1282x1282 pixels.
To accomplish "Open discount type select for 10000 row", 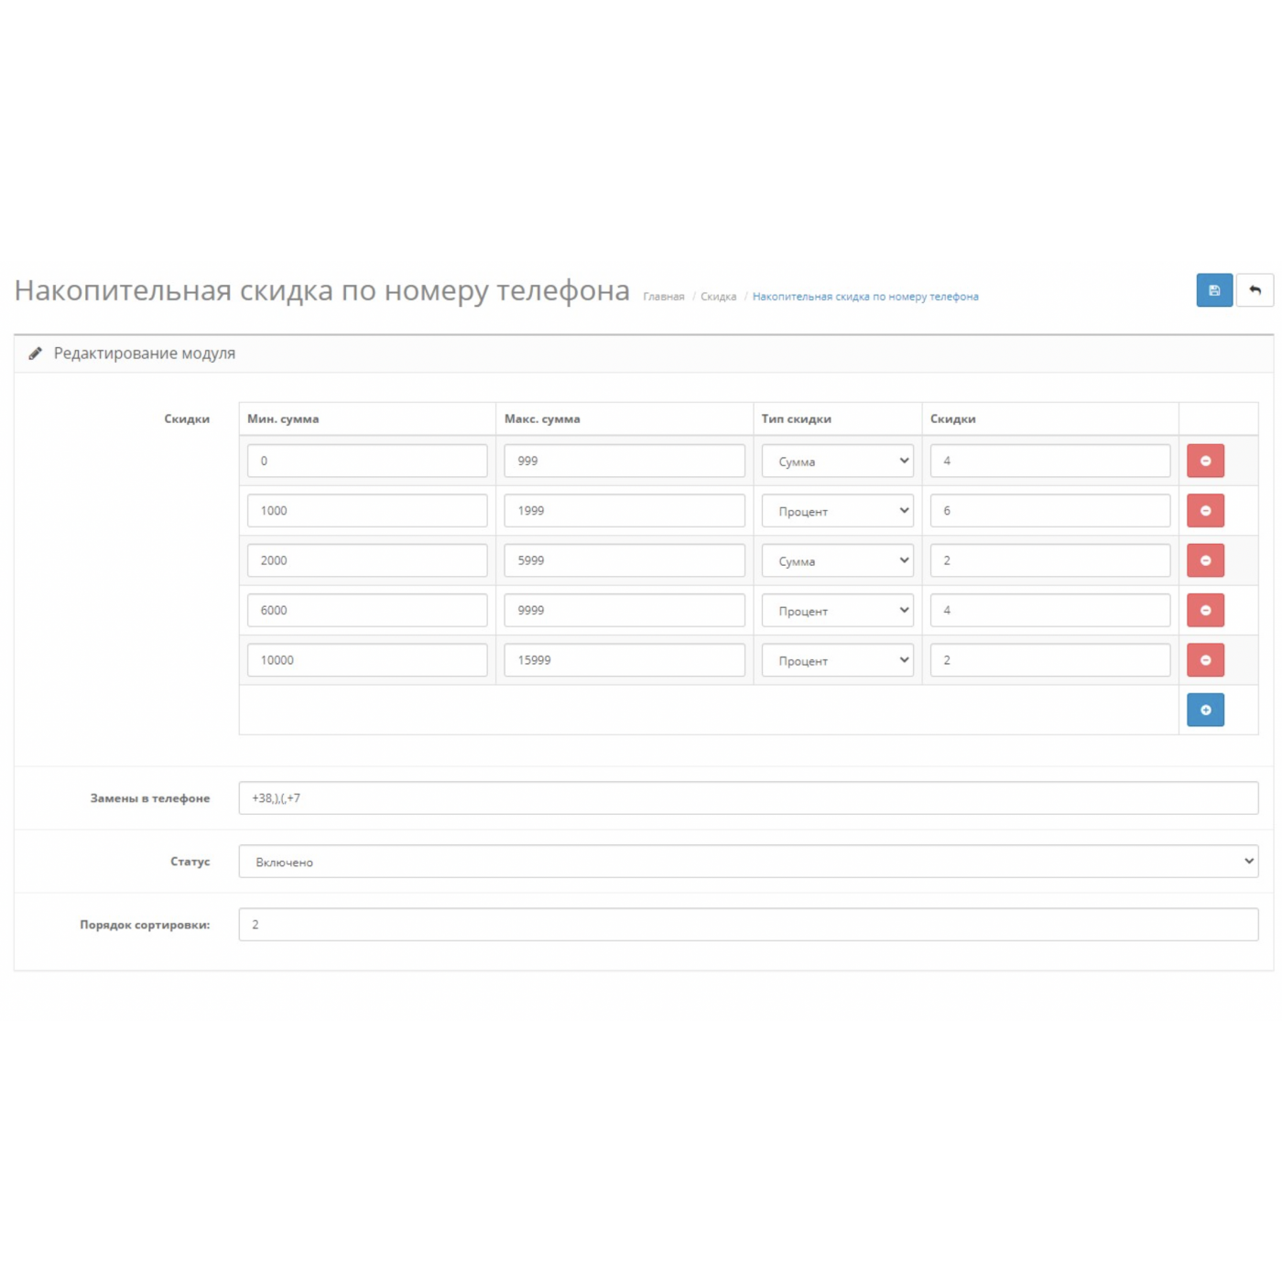I will [837, 660].
